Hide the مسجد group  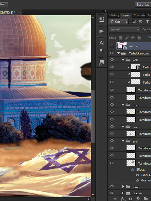tap(112, 193)
